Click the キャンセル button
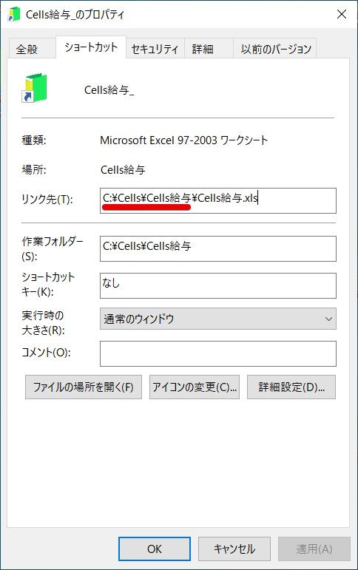This screenshot has height=570, width=358. 234,549
